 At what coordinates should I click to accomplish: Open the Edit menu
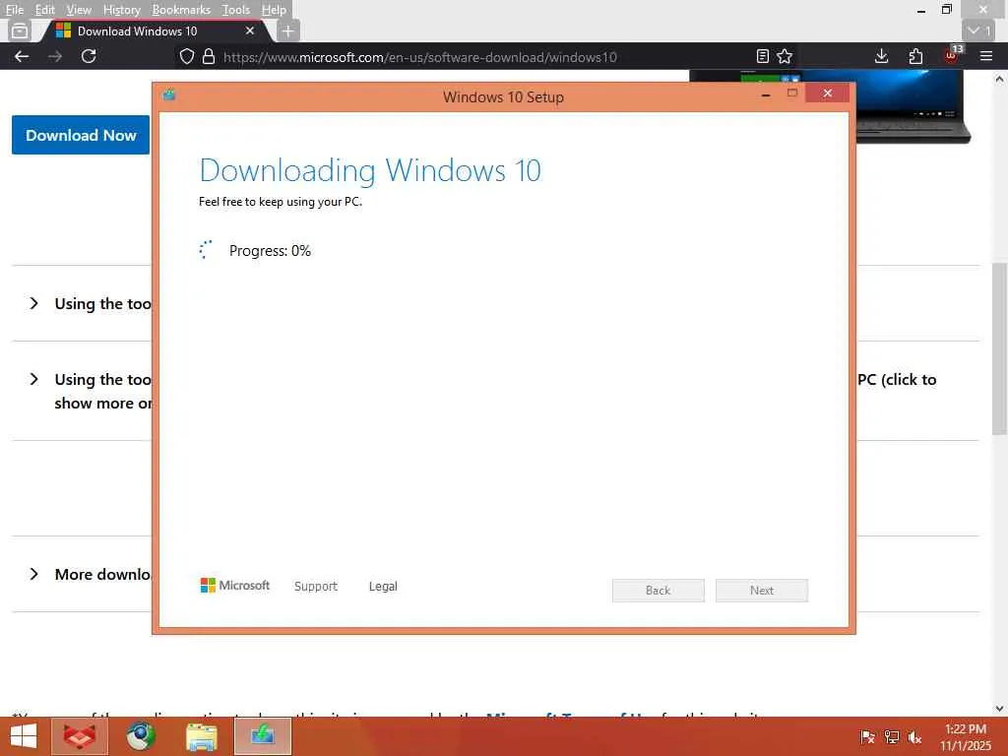tap(45, 10)
